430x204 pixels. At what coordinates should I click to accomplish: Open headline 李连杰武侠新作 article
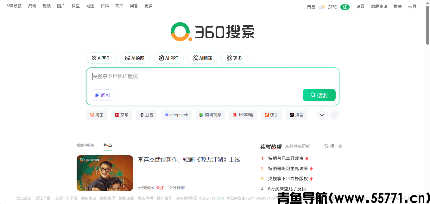(189, 160)
